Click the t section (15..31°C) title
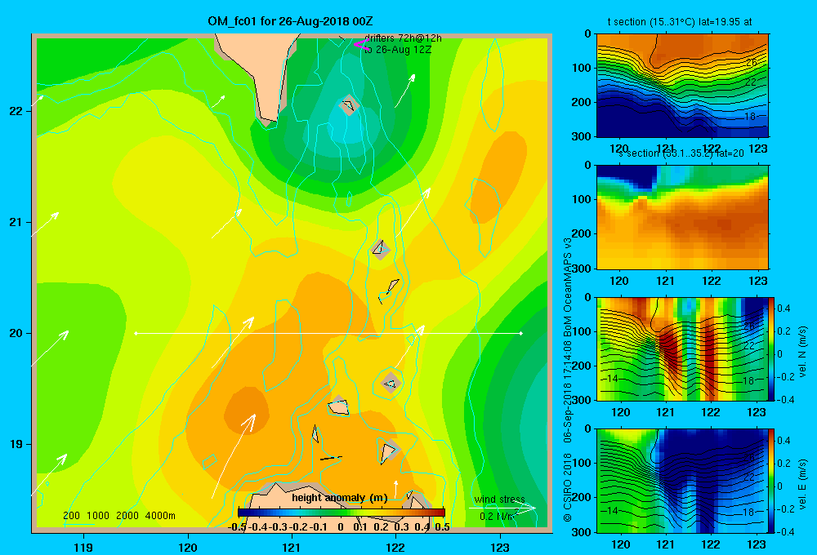Viewport: 817px width, 555px height. [680, 22]
